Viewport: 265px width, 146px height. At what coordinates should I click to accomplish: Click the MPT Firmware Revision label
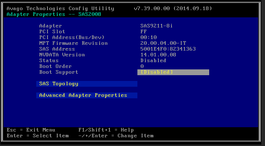click(x=73, y=43)
